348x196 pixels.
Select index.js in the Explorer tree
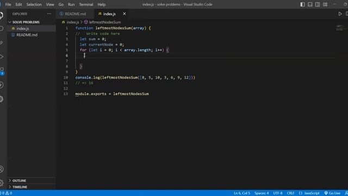click(32, 28)
